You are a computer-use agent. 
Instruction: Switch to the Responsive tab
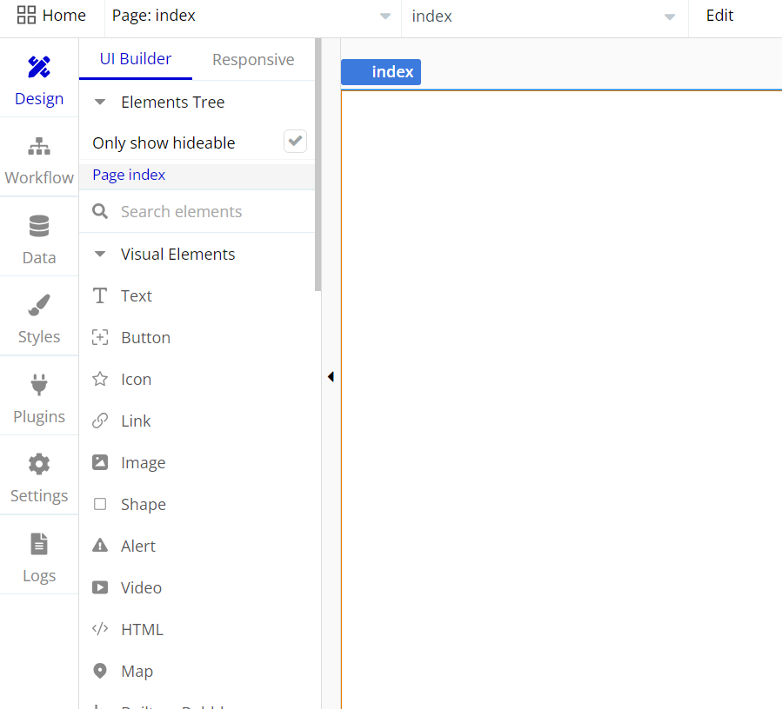point(253,60)
